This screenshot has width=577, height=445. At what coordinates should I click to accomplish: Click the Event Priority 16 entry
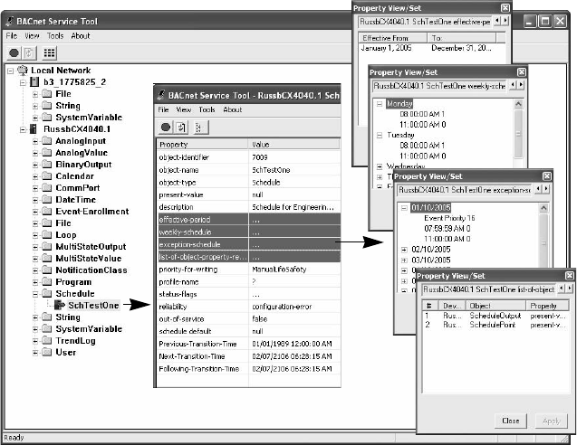pyautogui.click(x=449, y=218)
